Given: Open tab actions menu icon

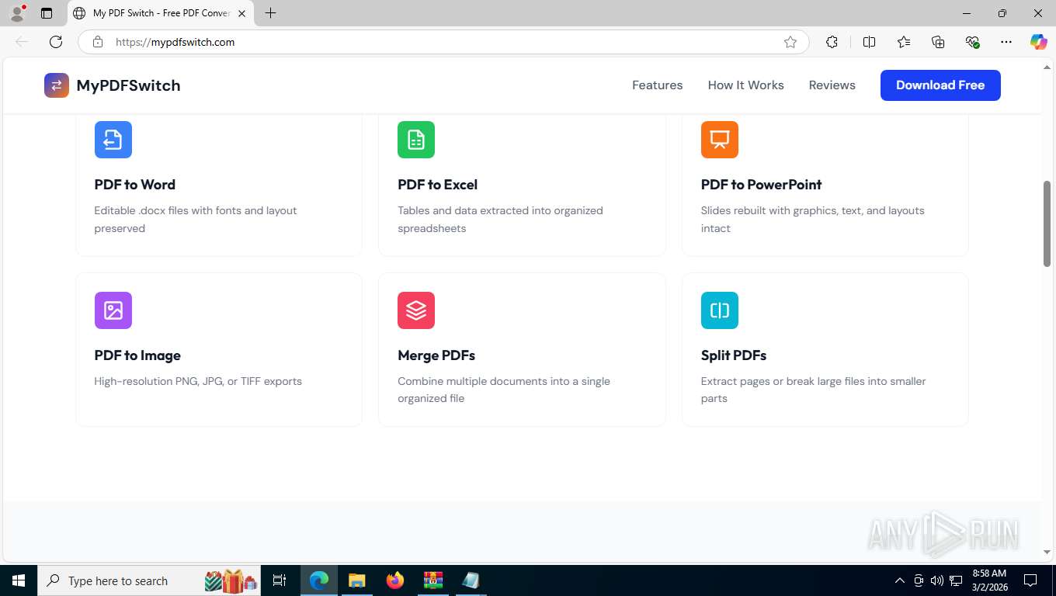Looking at the screenshot, I should 47,13.
